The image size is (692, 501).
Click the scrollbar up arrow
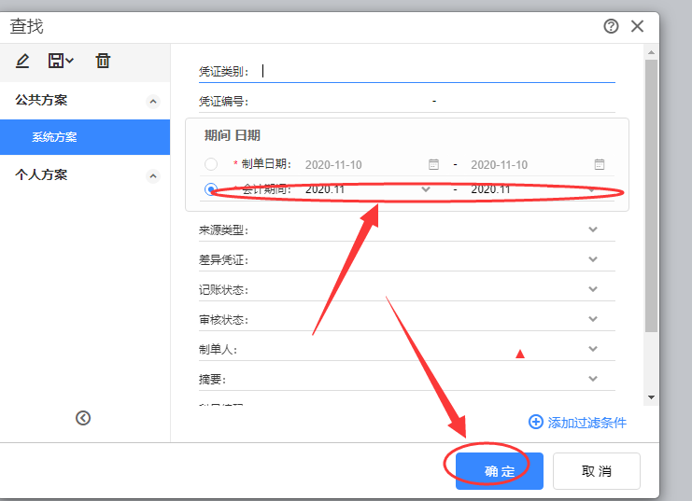pyautogui.click(x=651, y=52)
